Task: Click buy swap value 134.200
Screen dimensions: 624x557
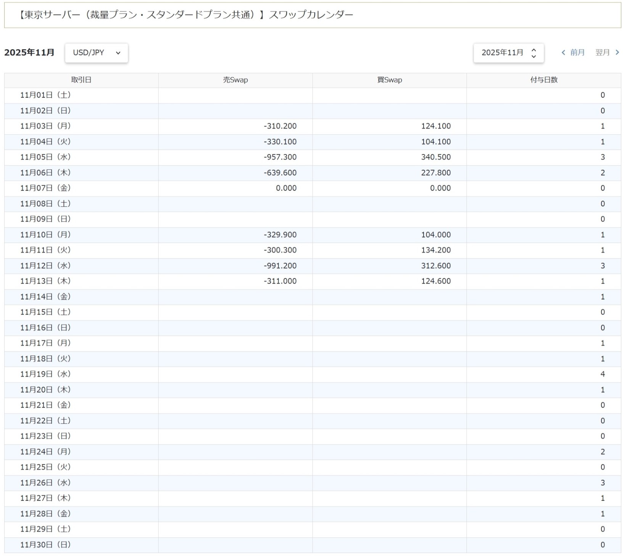Action: 436,250
